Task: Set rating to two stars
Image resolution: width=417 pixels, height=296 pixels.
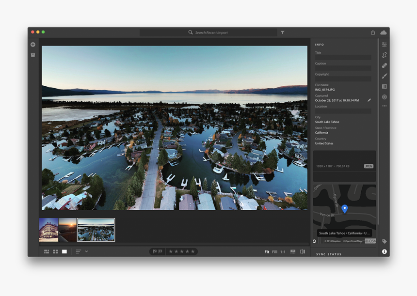Action: click(x=176, y=251)
